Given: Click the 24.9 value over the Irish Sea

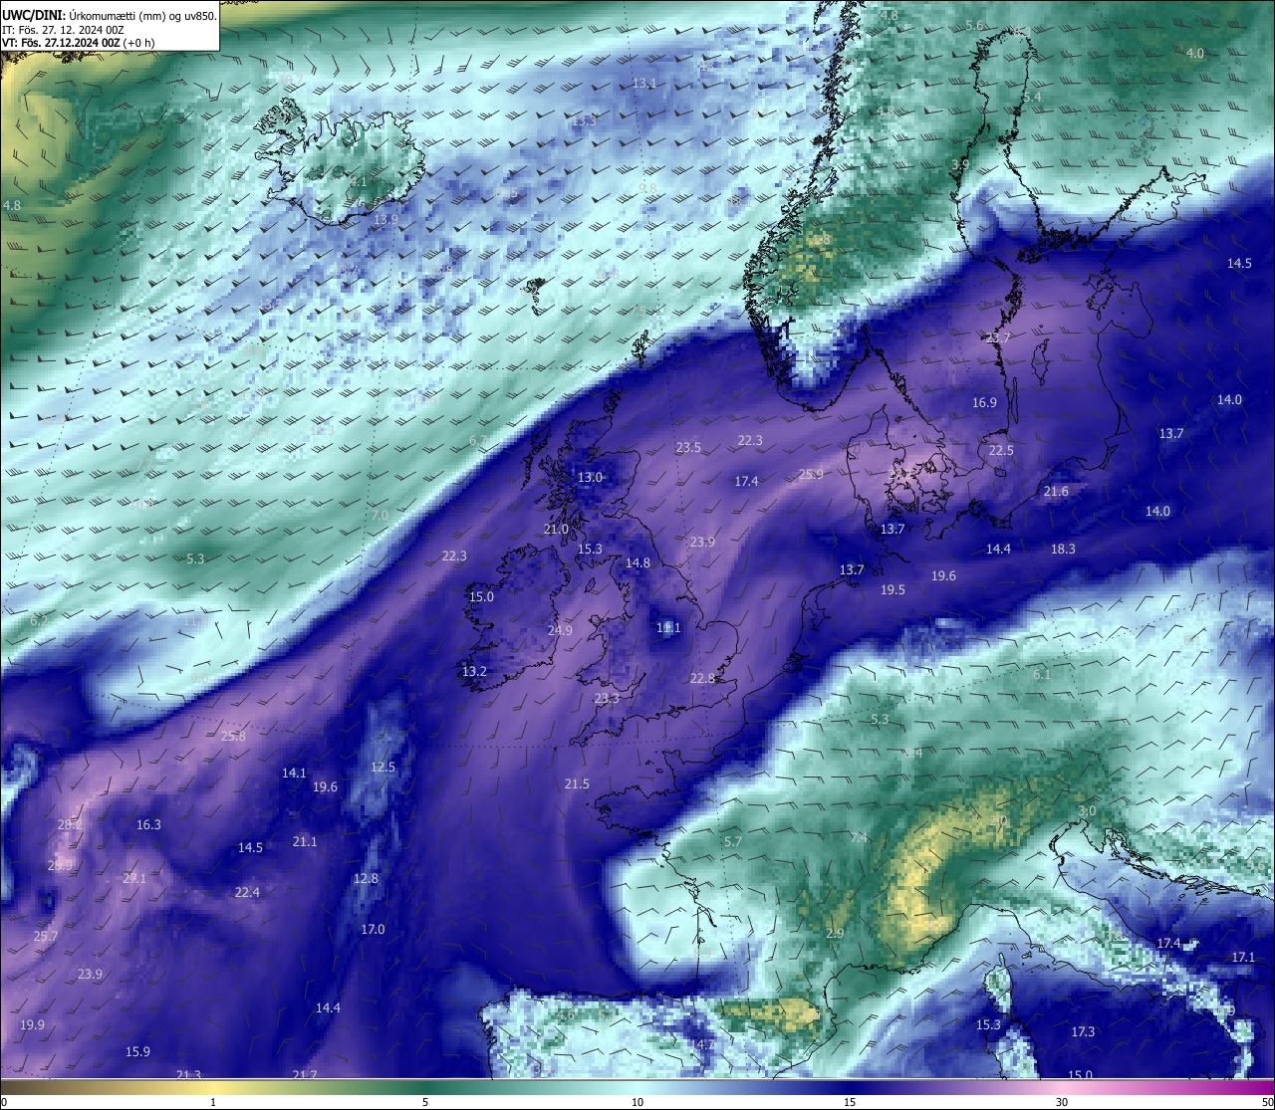Looking at the screenshot, I should tap(560, 630).
